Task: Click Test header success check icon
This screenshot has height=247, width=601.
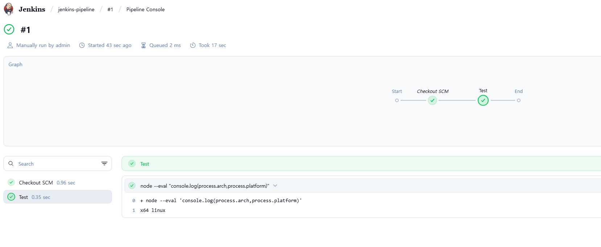Action: (132, 163)
